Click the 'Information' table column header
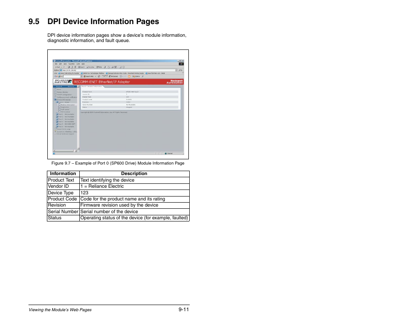Screen dimensions: 418x323 pos(63,174)
